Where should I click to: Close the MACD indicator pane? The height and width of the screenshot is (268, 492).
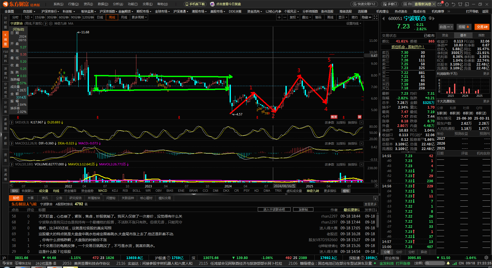[361, 144]
